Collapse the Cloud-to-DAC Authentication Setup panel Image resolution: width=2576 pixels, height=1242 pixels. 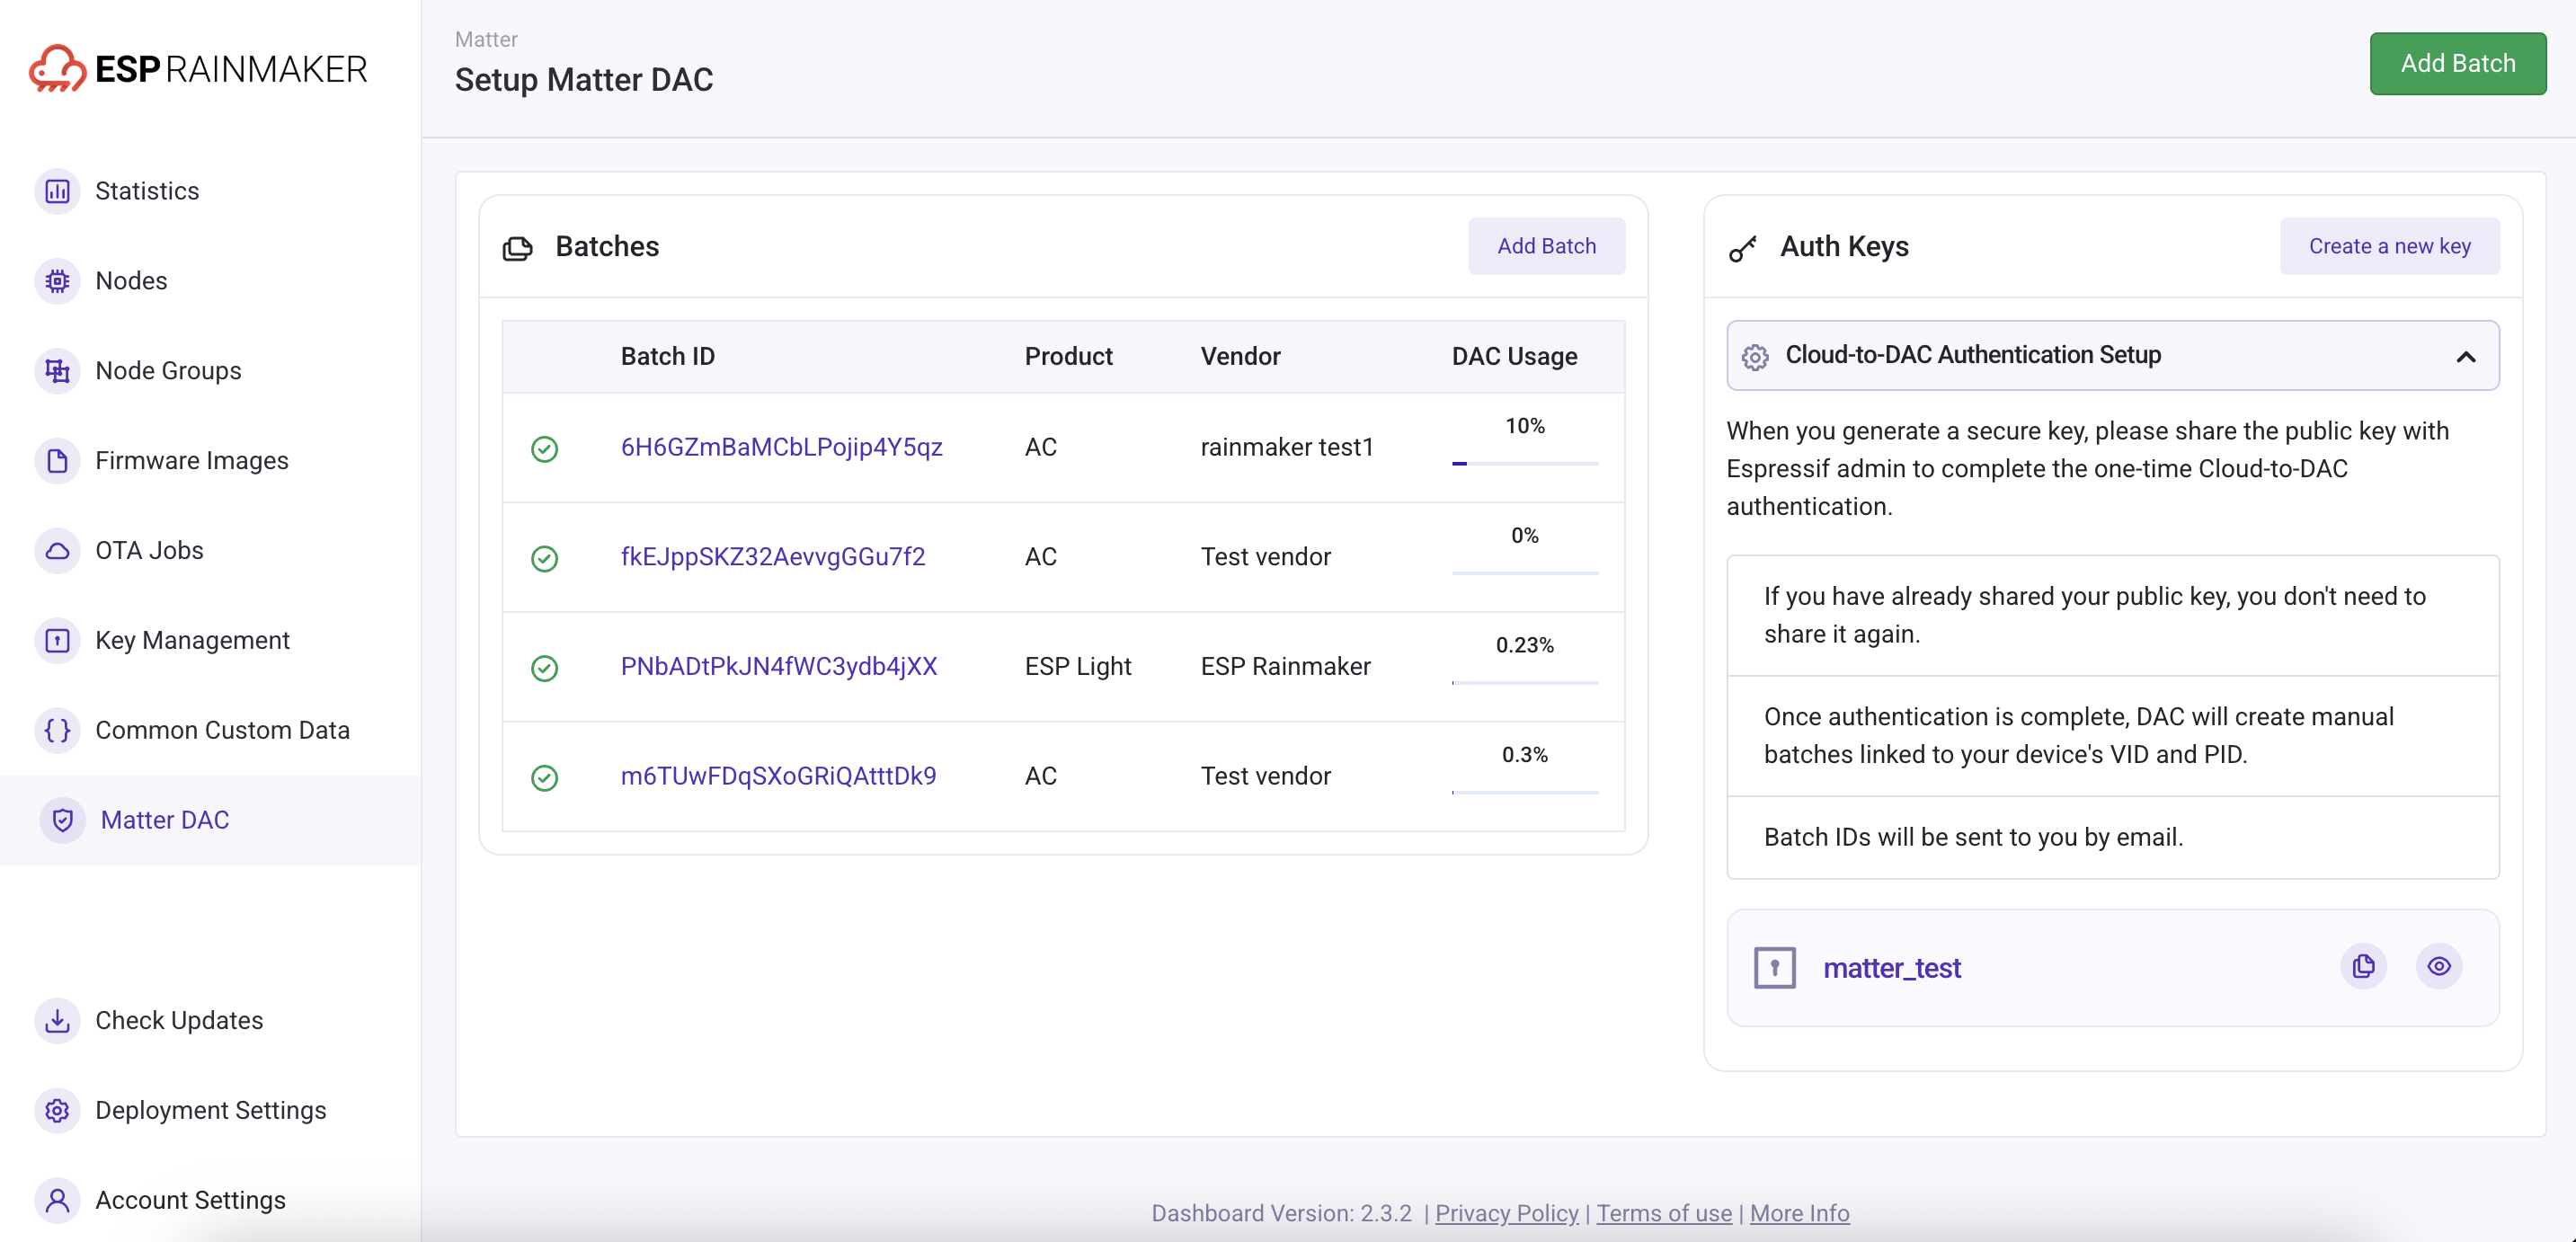2465,356
